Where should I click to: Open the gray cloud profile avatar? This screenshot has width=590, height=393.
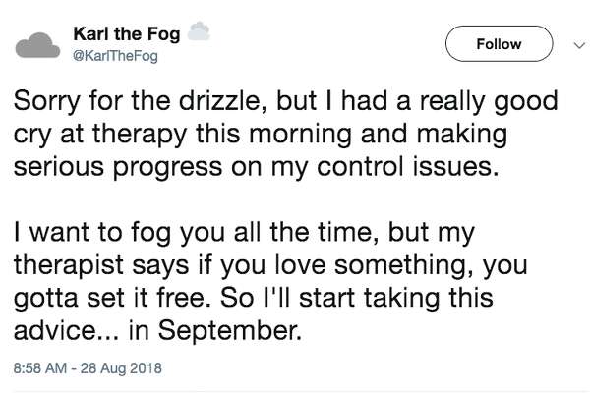pyautogui.click(x=37, y=45)
